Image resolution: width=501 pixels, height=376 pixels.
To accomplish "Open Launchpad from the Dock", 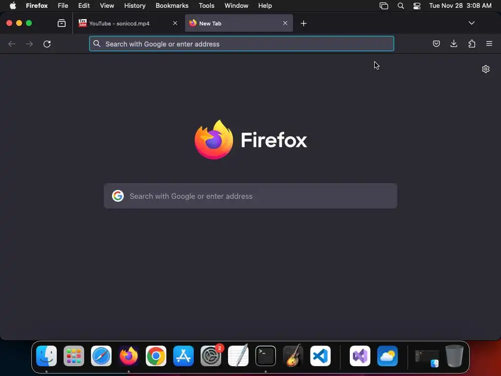I will [x=74, y=356].
